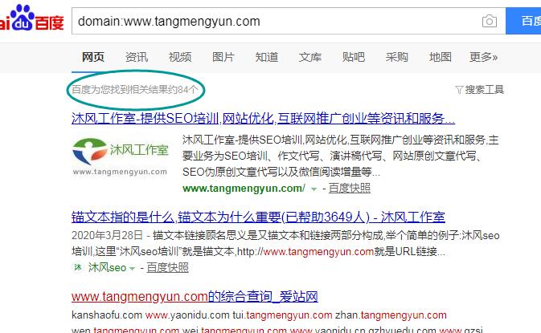The image size is (541, 333).
Task: Open 百度快照 for first result
Action: tap(350, 188)
